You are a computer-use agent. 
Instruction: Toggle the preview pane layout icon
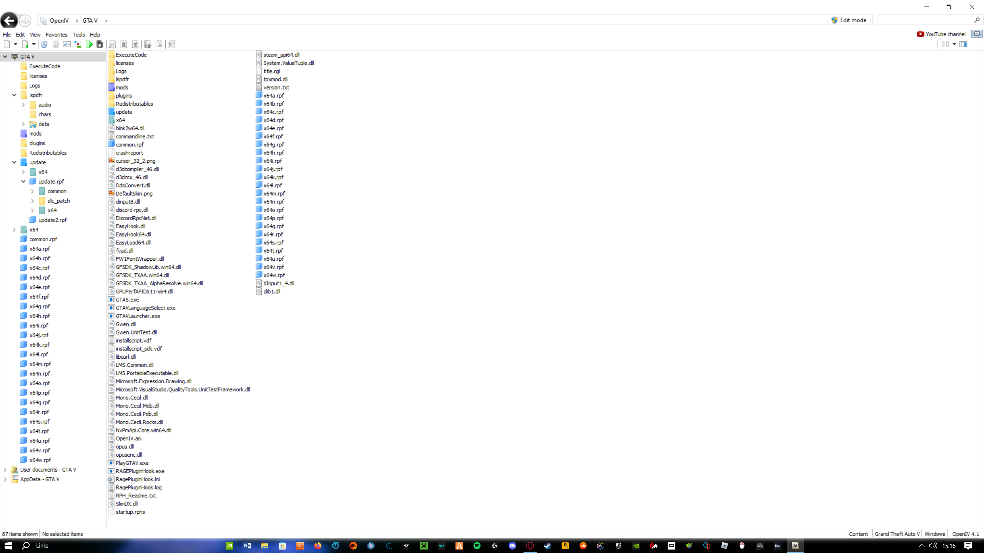click(x=963, y=44)
